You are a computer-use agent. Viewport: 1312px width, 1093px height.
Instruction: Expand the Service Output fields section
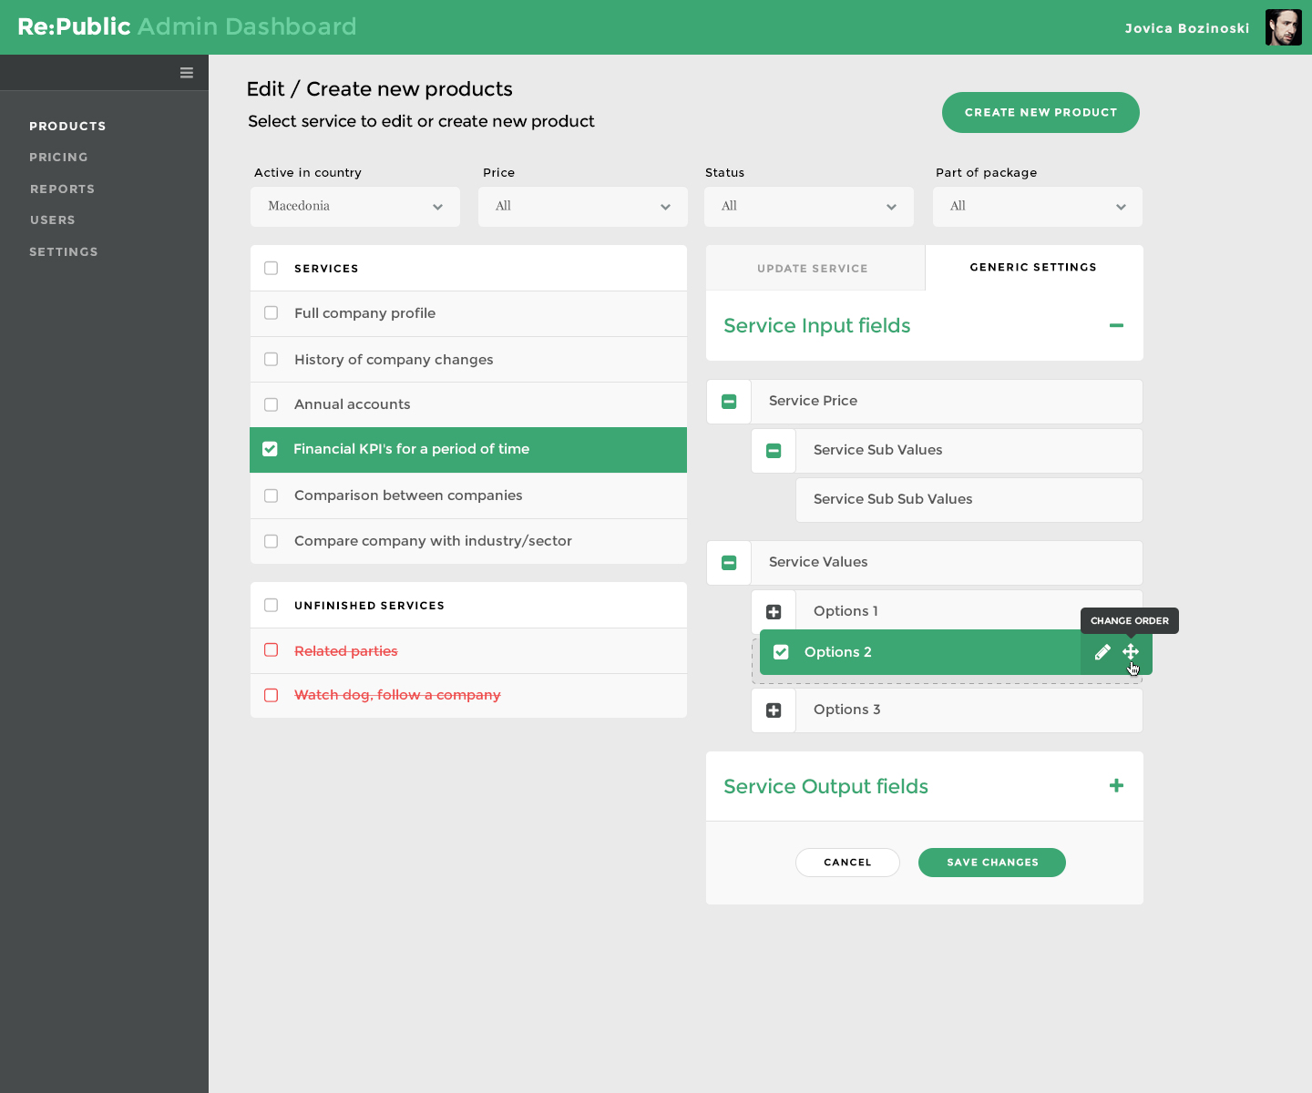(x=1116, y=786)
